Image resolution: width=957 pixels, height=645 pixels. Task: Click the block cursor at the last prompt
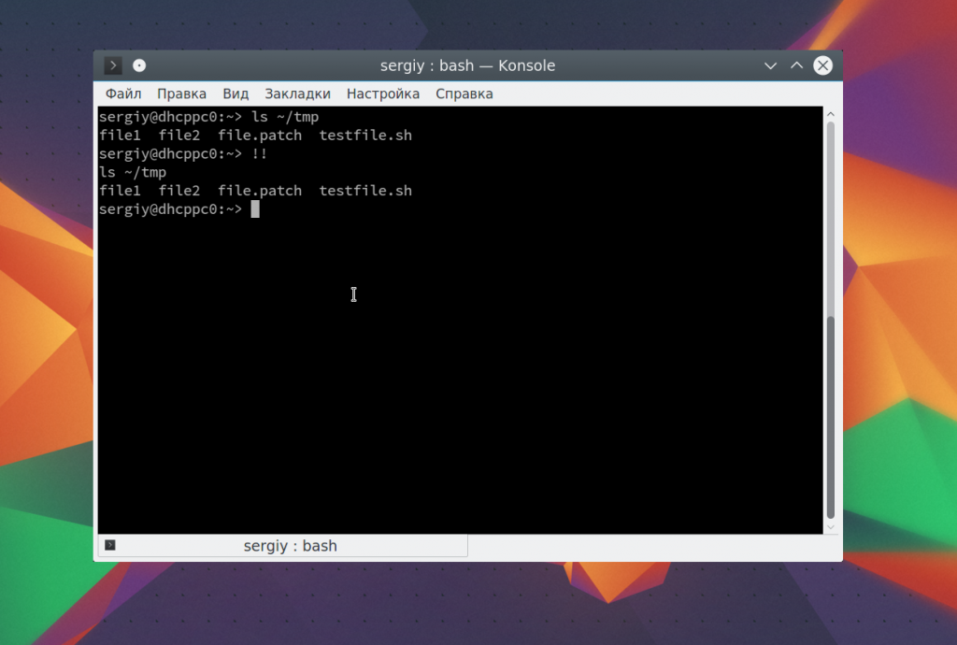pyautogui.click(x=255, y=209)
